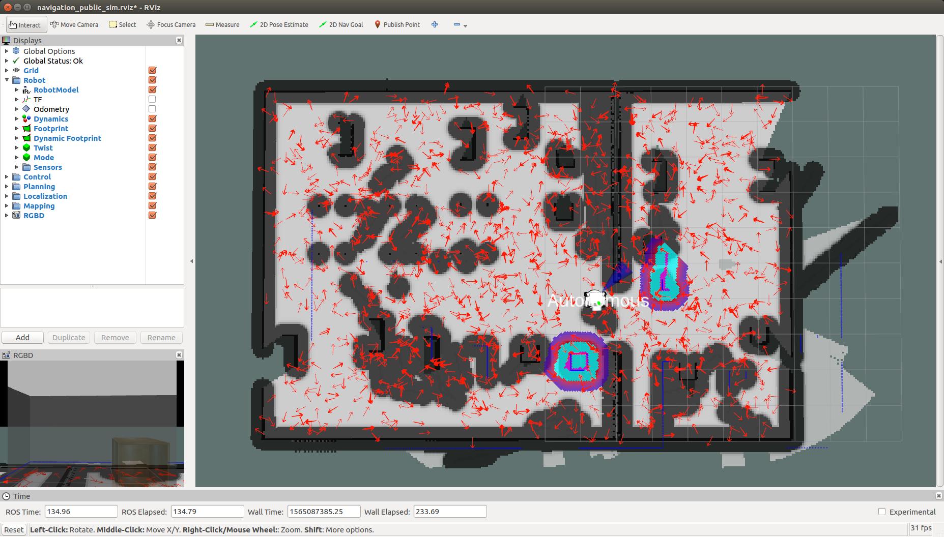Click the Dynamic Footprint polygon icon
Screen dimensions: 944x537
(x=26, y=138)
